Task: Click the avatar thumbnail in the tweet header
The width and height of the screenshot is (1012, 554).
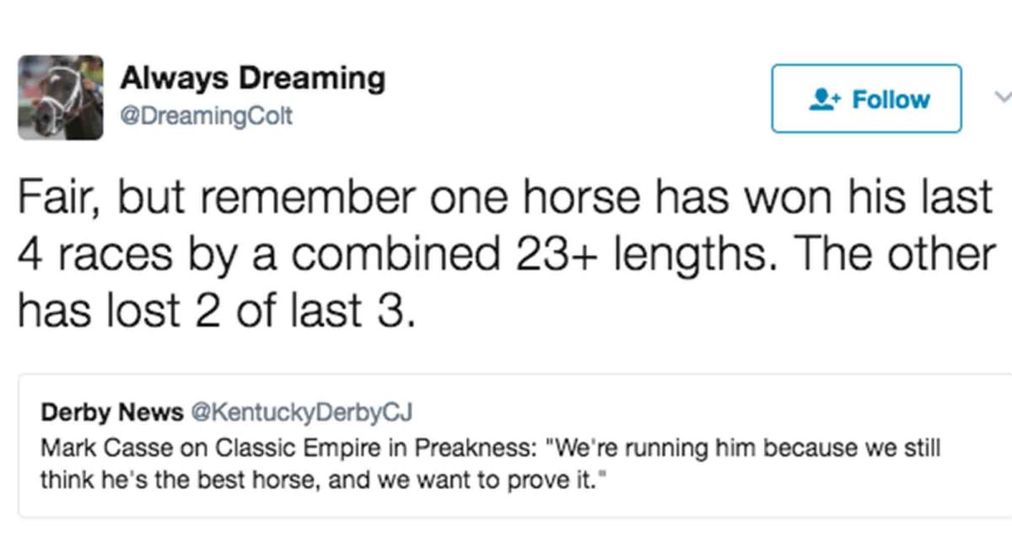Action: point(60,95)
